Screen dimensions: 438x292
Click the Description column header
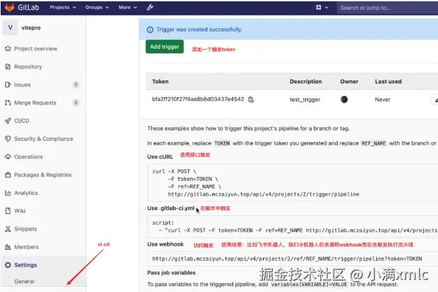coord(306,82)
